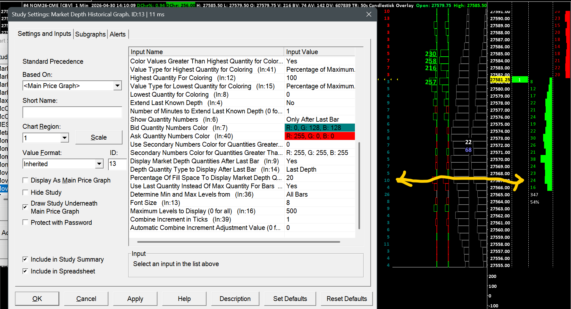
Task: Click the inputs list vertical scrollbar
Action: click(x=359, y=186)
